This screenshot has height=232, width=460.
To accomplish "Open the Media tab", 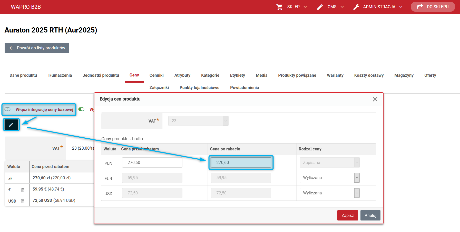I will pyautogui.click(x=262, y=75).
